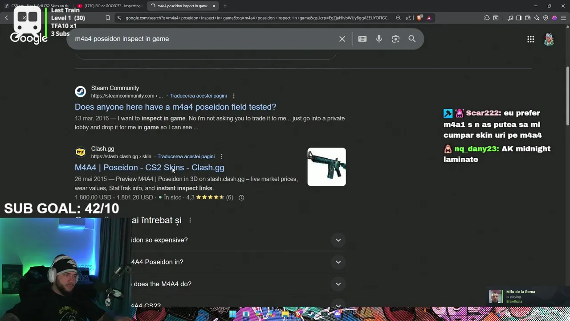Expand the 'so expensive?' question

338,240
